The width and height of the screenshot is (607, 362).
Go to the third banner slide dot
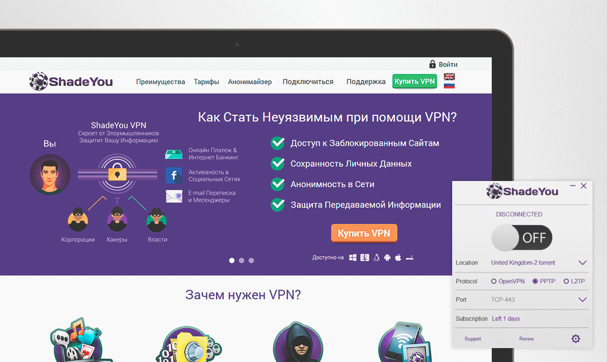coord(251,261)
